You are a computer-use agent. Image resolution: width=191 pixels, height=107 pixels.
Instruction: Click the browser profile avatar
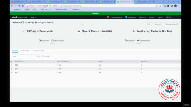175,6
